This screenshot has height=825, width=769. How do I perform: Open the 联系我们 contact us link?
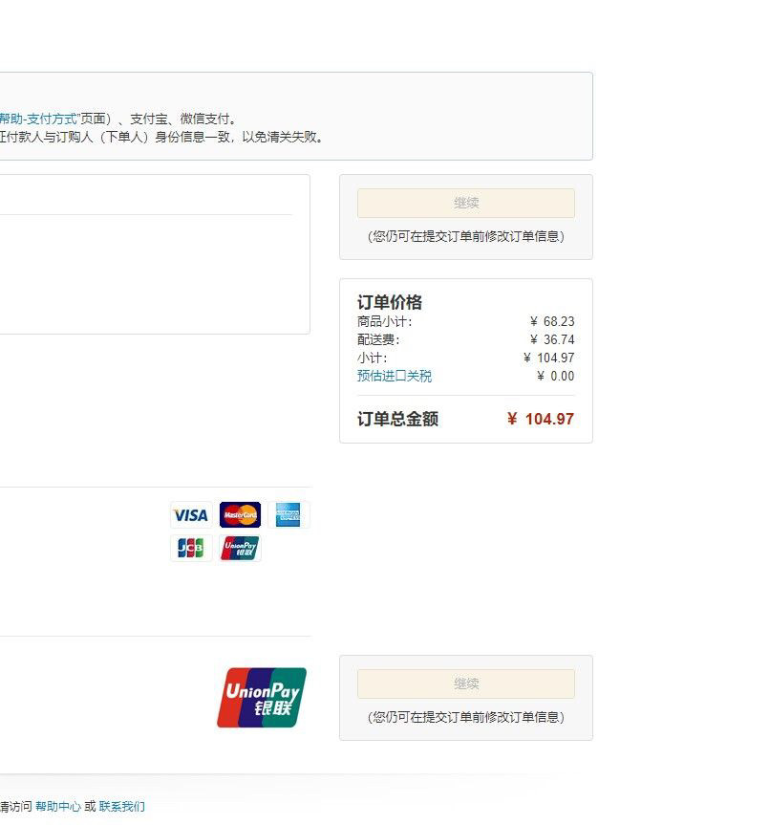pyautogui.click(x=123, y=807)
